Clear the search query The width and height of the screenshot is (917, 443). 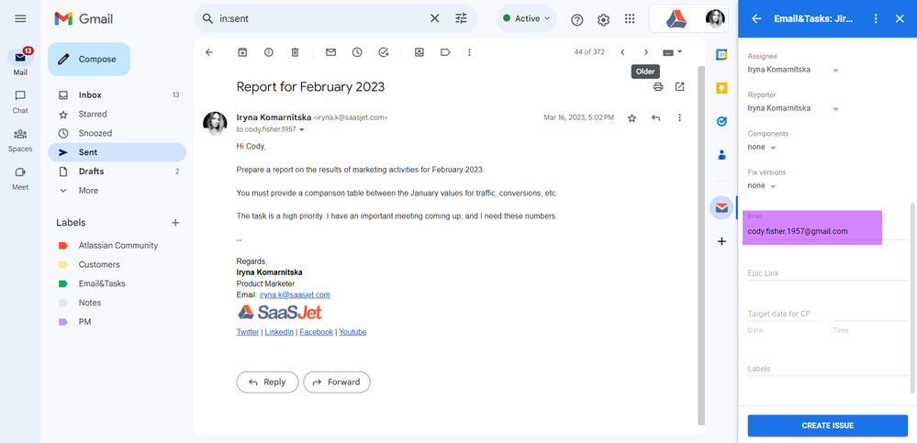click(434, 18)
